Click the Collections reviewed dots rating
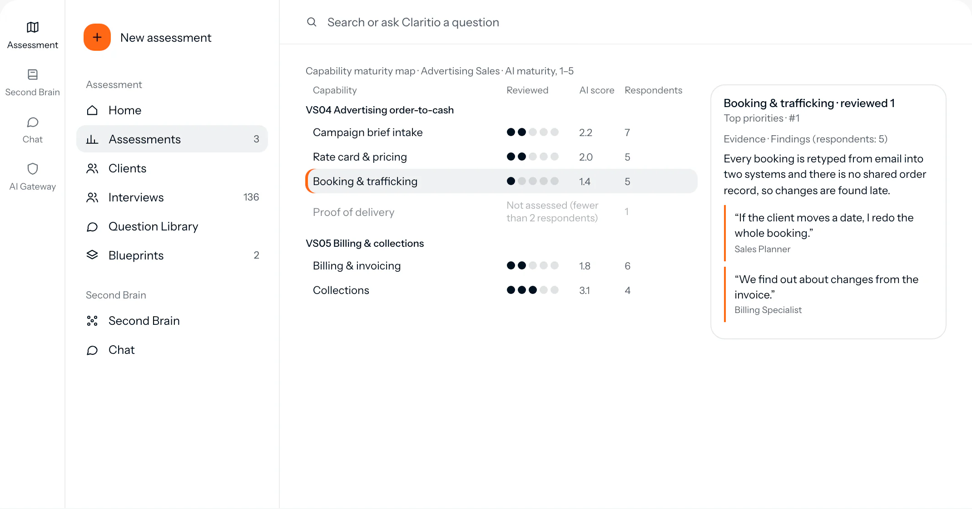 coord(532,290)
